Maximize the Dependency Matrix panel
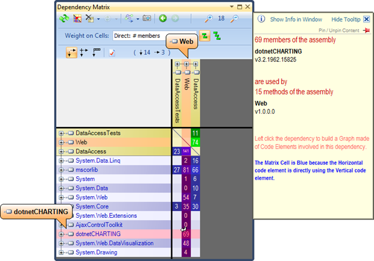374x261 pixels. [239, 7]
